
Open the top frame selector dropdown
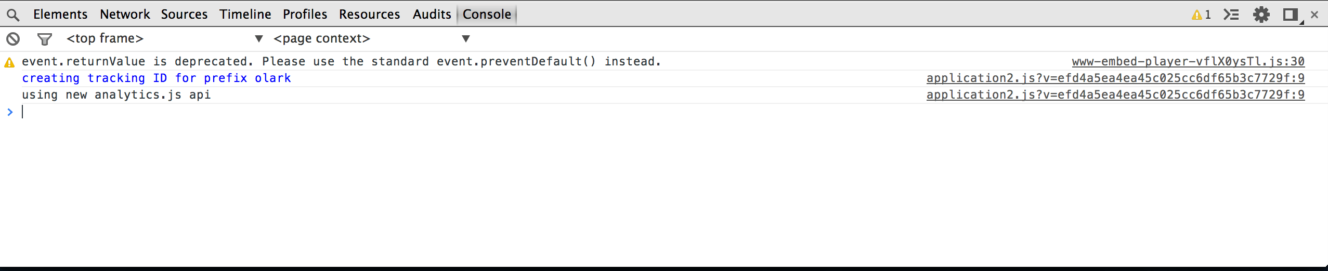[x=164, y=38]
